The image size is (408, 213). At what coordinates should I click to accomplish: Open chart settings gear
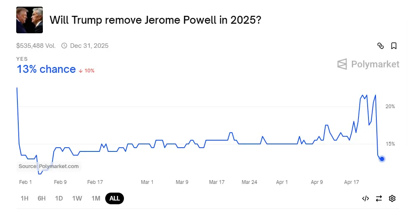tap(392, 198)
